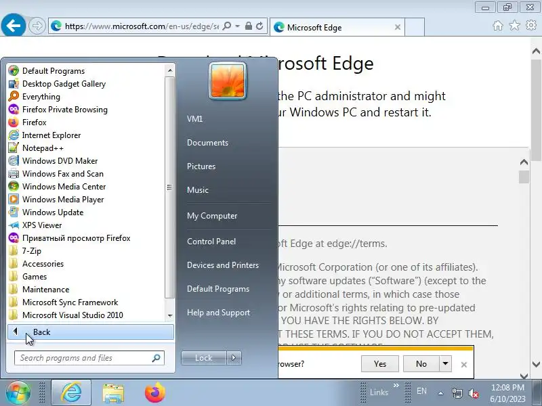Viewport: 542px width, 406px height.
Task: Click the Start orb button
Action: [x=18, y=392]
